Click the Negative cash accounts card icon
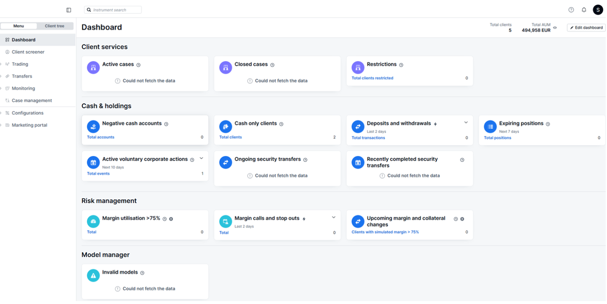607x304 pixels. point(93,126)
